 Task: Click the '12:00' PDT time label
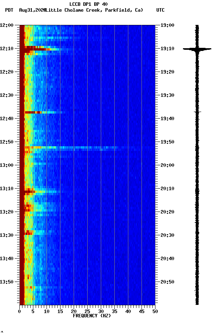(7, 25)
